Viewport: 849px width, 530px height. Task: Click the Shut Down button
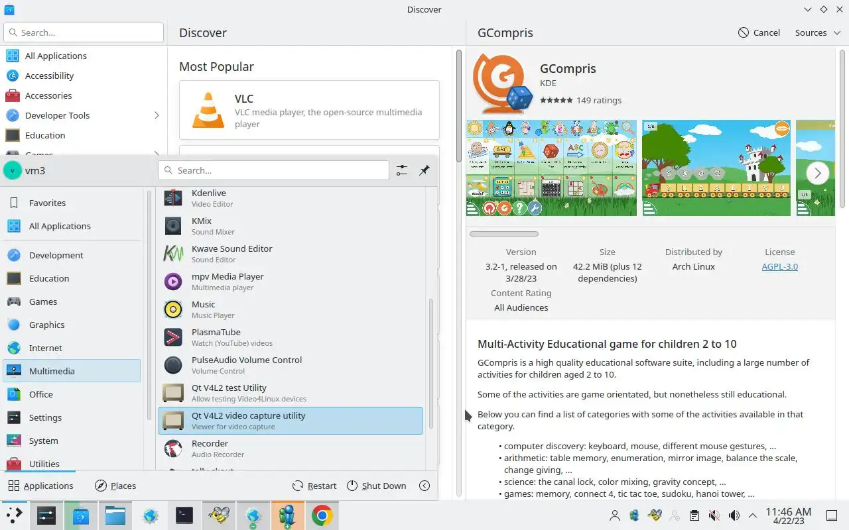click(x=376, y=486)
